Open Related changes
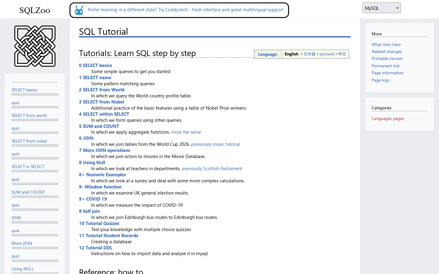The height and width of the screenshot is (274, 439). click(387, 51)
